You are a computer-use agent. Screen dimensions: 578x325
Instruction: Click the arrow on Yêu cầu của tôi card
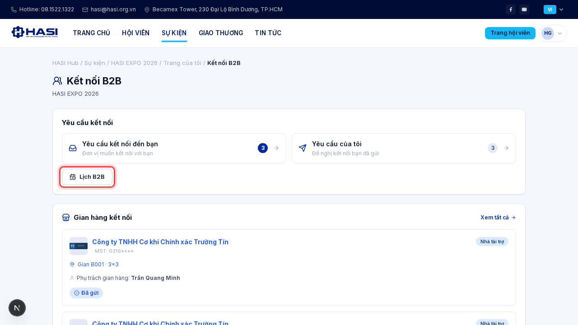[506, 148]
